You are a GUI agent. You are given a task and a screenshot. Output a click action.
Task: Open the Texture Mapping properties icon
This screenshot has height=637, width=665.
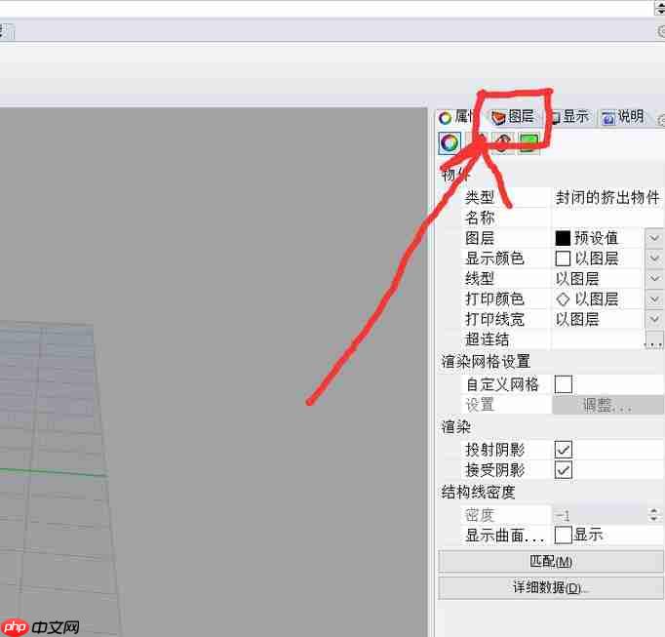503,142
